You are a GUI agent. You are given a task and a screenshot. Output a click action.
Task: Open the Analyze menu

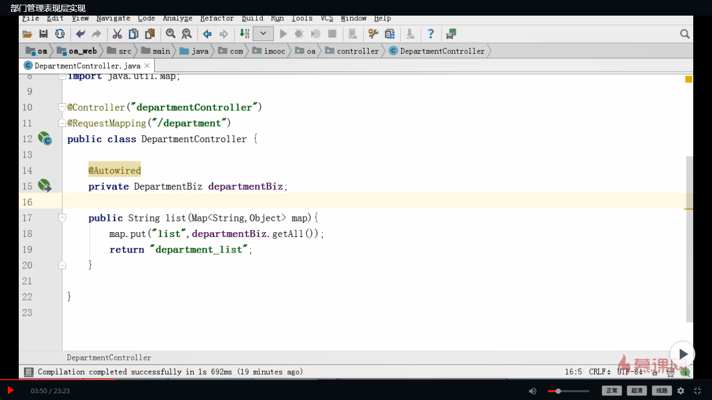point(178,18)
